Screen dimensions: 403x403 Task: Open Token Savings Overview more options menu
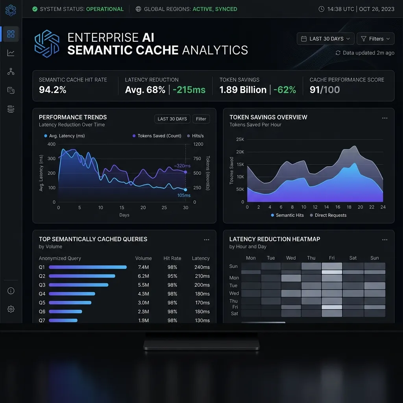385,118
